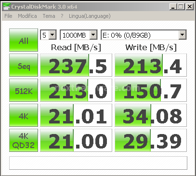
Task: Click the empty comment field at bottom
Action: point(98,163)
